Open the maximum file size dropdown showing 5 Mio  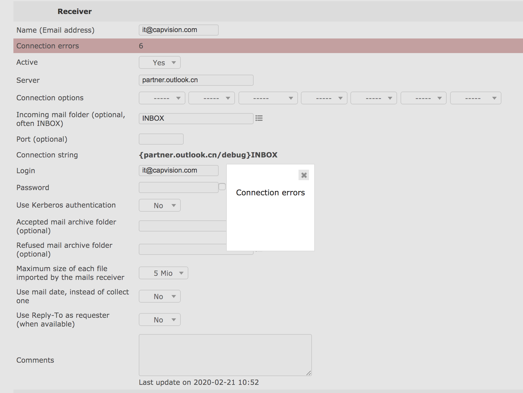163,273
